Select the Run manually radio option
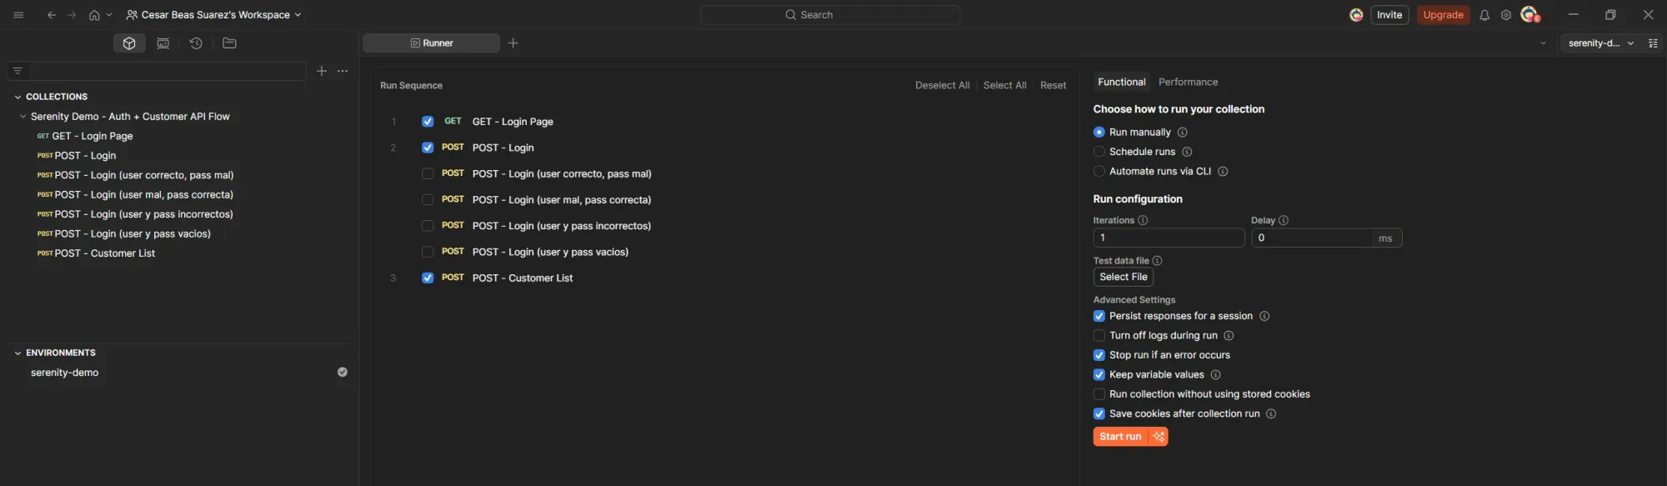 point(1099,133)
